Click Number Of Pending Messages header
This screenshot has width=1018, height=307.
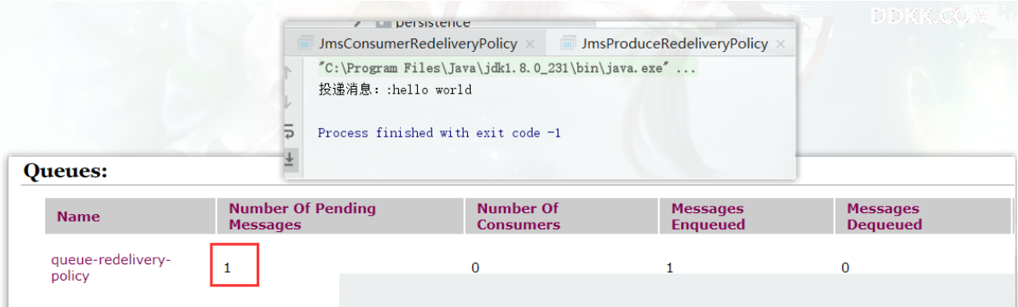pos(303,217)
